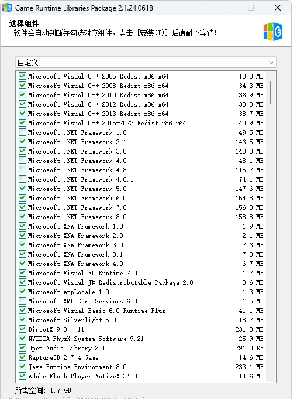Uncheck Microsoft AppLocale 1.0 checkbox
Image resolution: width=297 pixels, height=399 pixels.
pyautogui.click(x=22, y=292)
